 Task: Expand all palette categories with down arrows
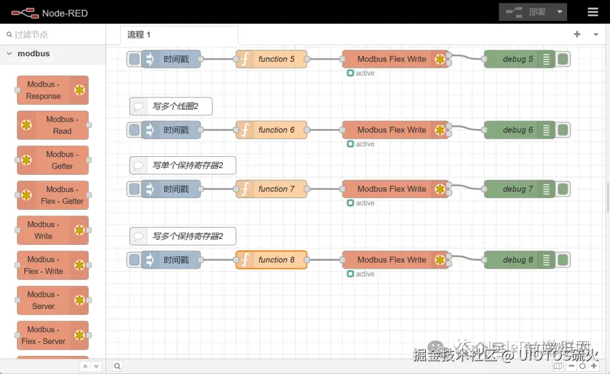(96, 366)
